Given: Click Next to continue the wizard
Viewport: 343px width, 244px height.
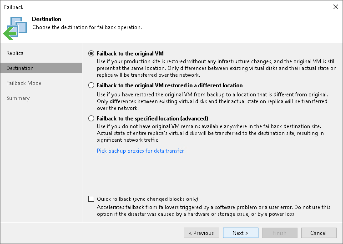Looking at the screenshot, I should (x=240, y=233).
